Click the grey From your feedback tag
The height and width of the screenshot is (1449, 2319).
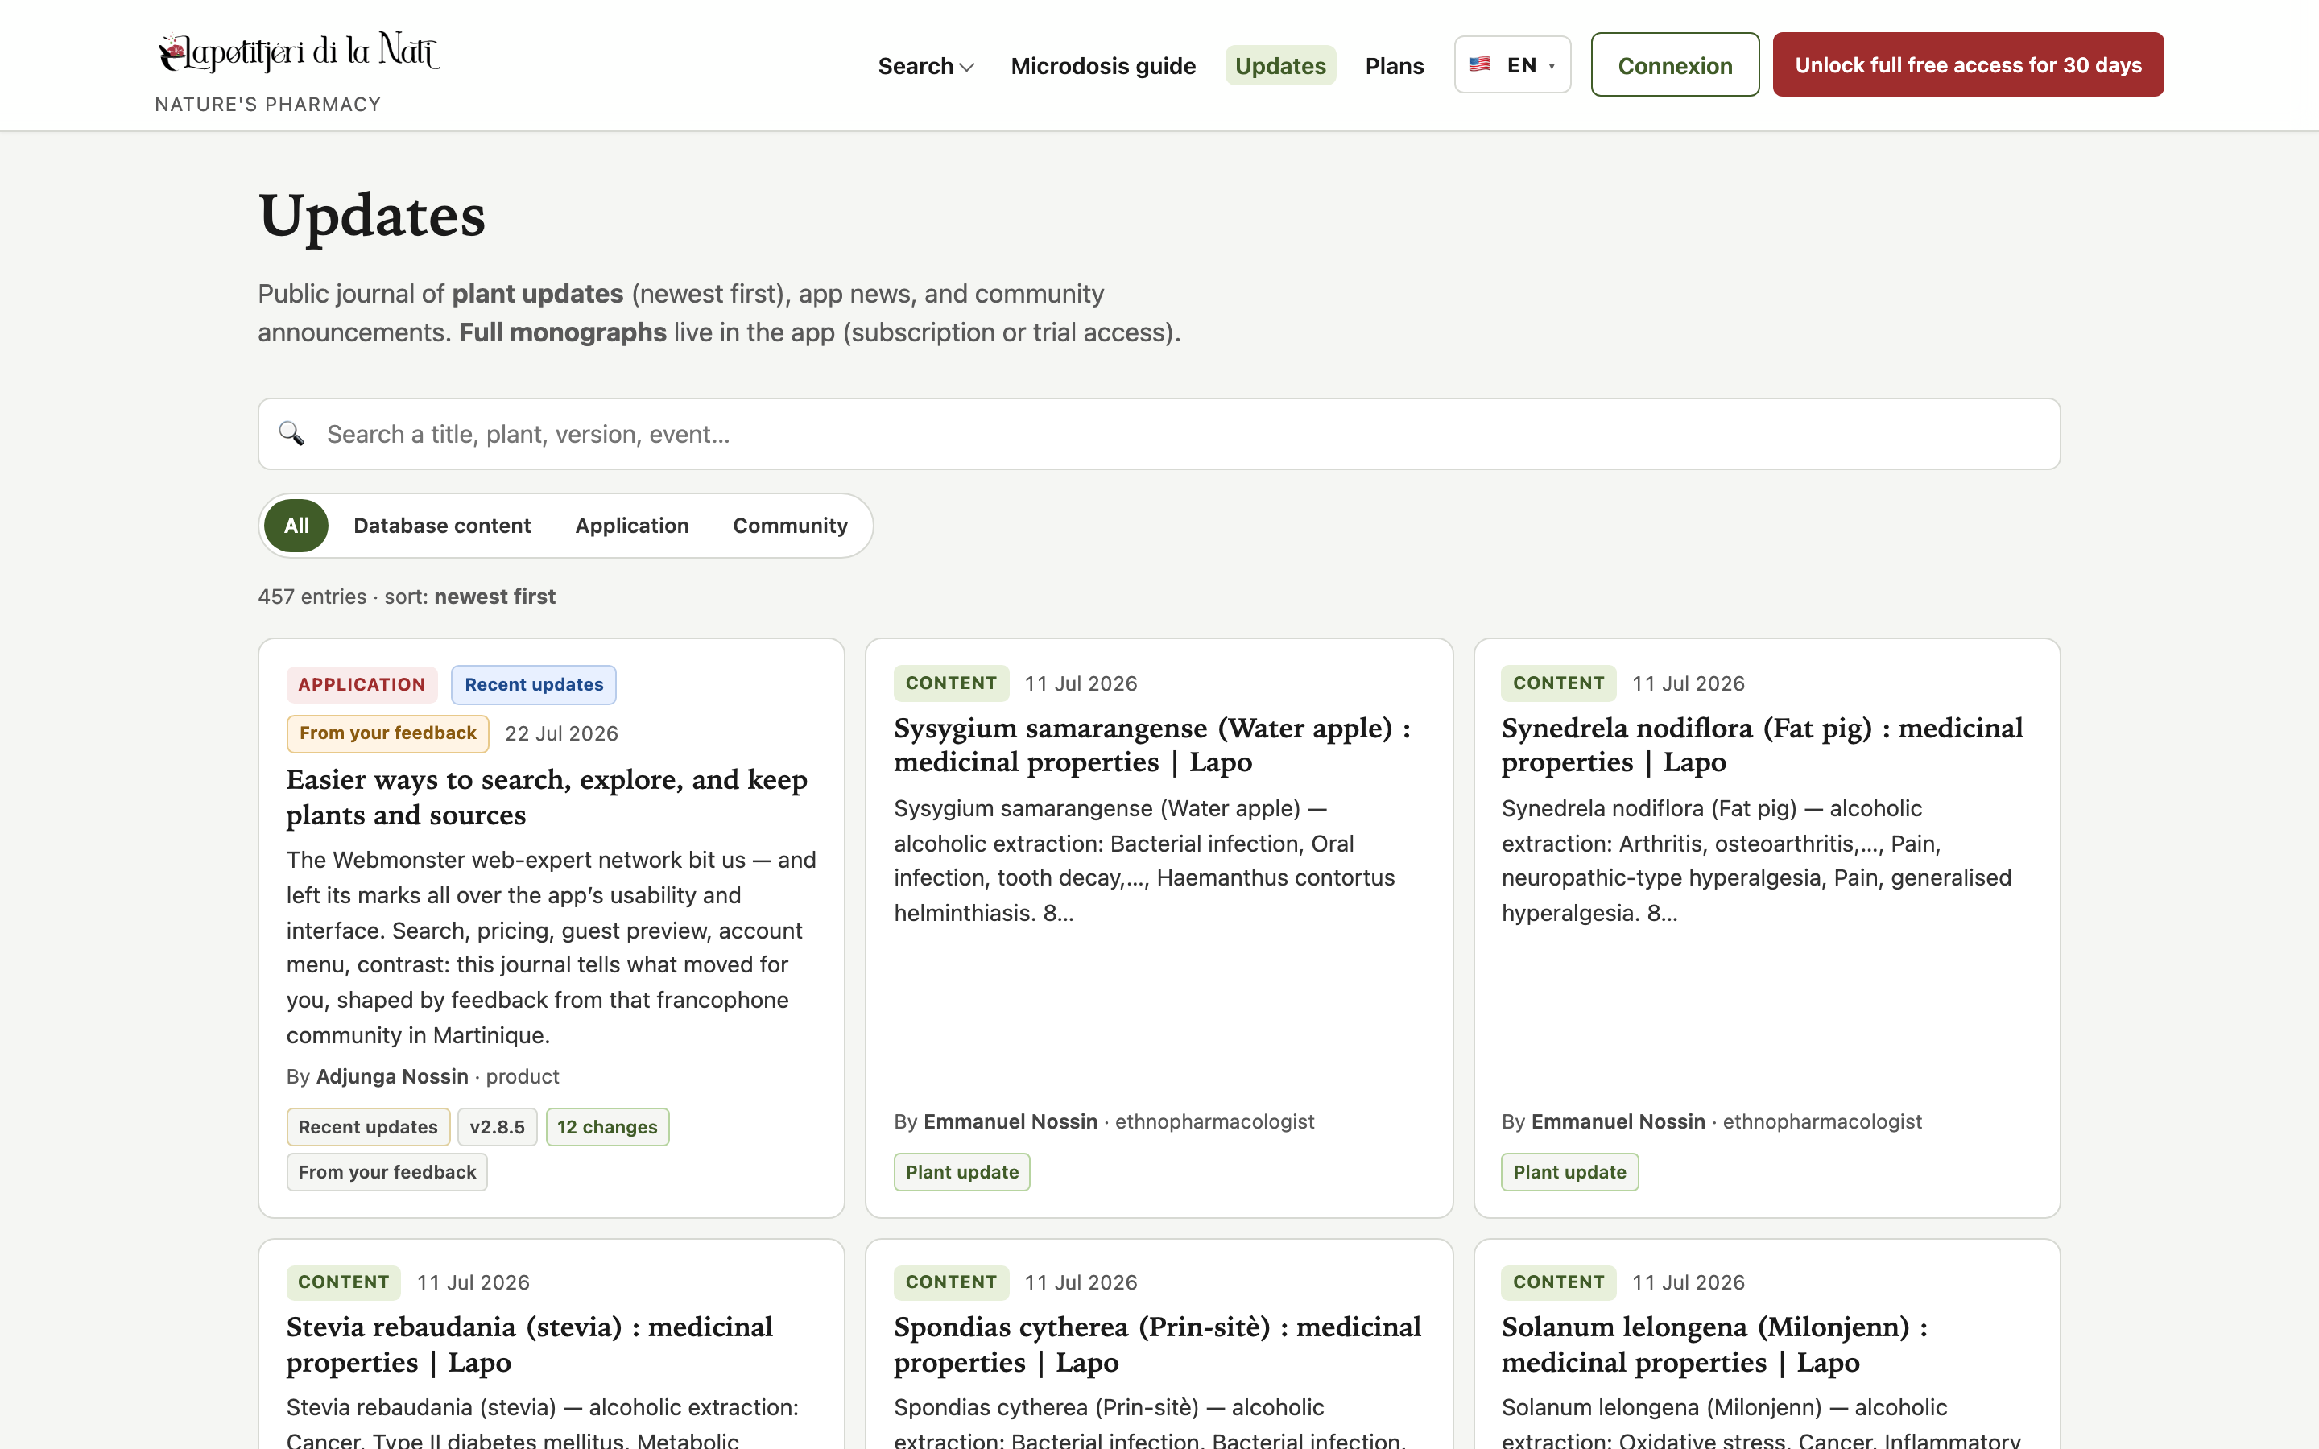[x=386, y=1172]
